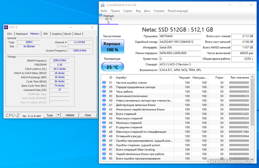This screenshot has height=168, width=259.
Task: Click the transfer mode field SATA/600 | SATA/600
Action: [x=180, y=53]
